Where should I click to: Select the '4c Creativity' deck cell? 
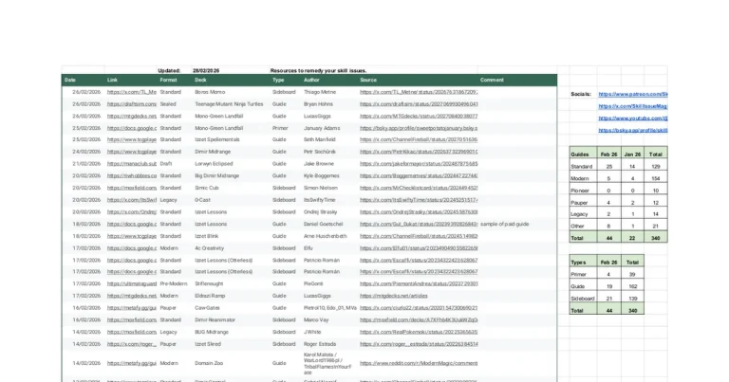209,248
